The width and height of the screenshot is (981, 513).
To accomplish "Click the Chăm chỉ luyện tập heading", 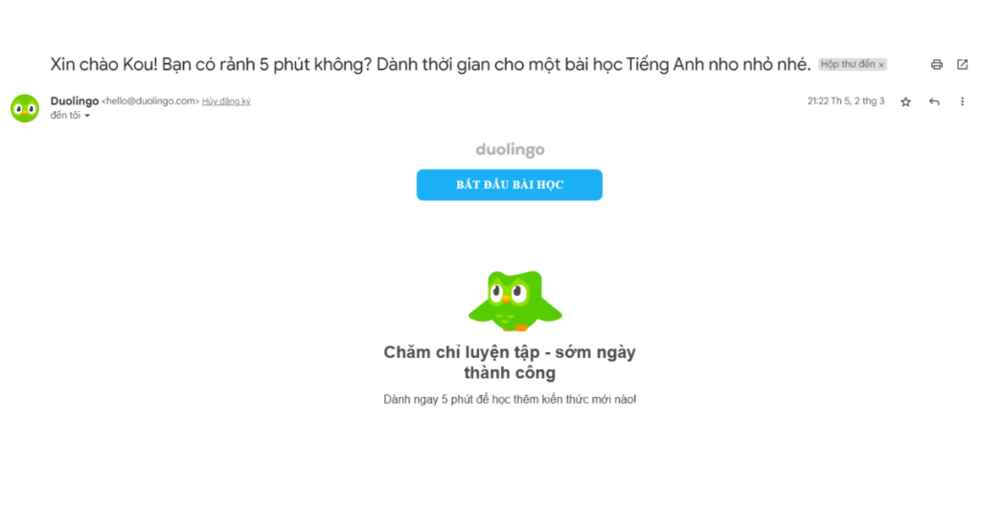I will [510, 363].
